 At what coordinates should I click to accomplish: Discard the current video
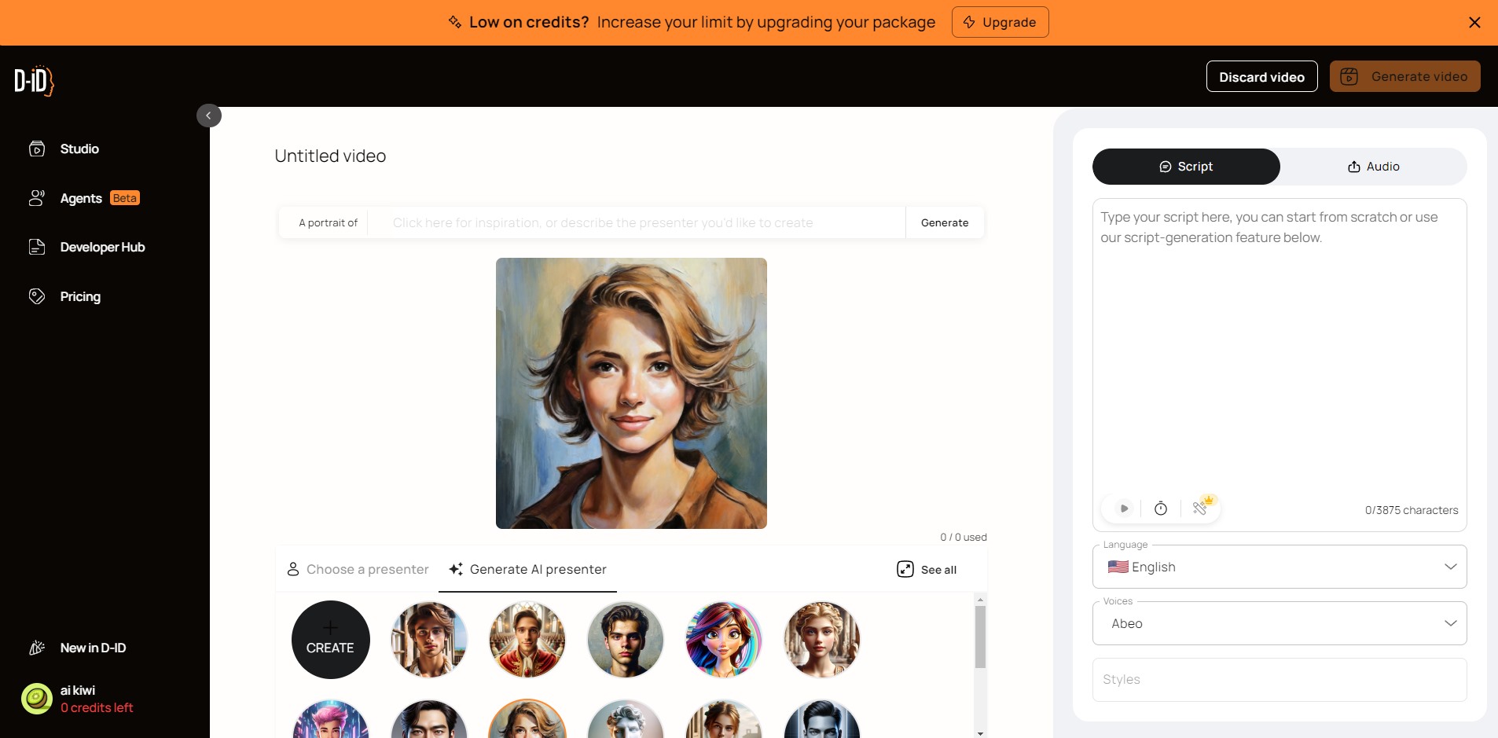(x=1261, y=76)
